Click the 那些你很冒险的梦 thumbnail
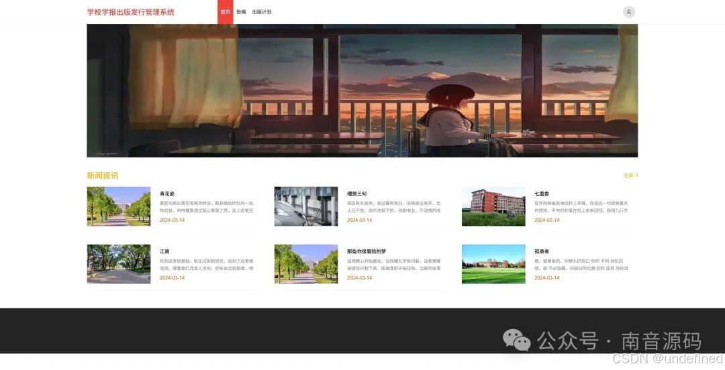725x370 pixels. click(x=306, y=264)
